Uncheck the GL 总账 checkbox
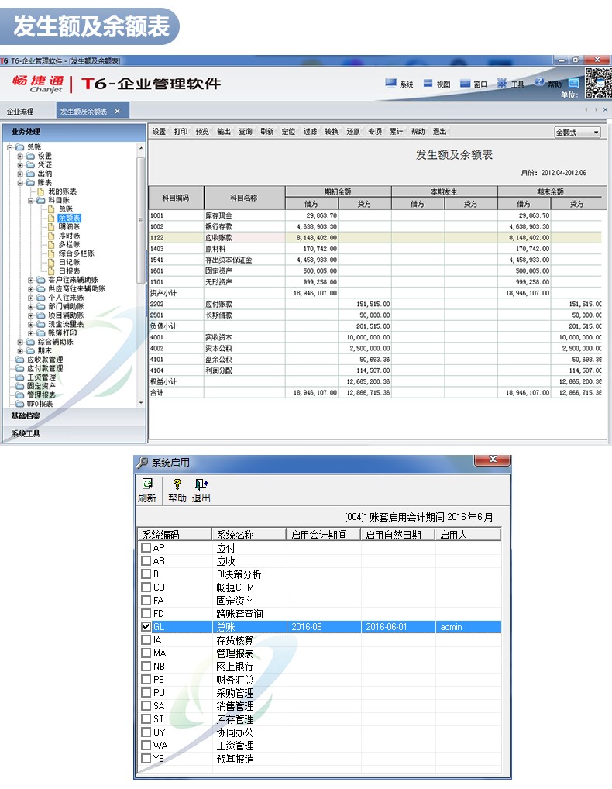The image size is (612, 789). (x=146, y=626)
